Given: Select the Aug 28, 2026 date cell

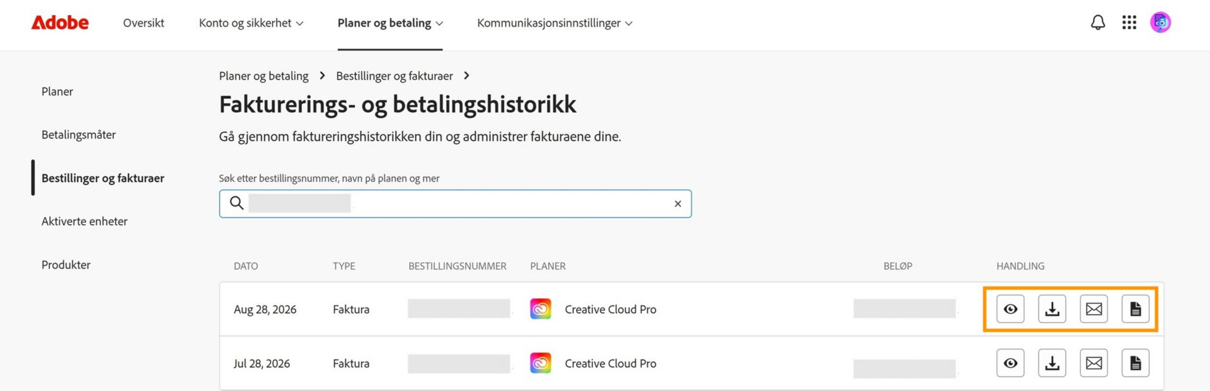Looking at the screenshot, I should click(x=265, y=309).
